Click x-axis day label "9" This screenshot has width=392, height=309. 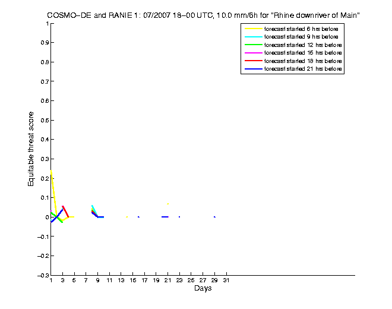pos(98,280)
